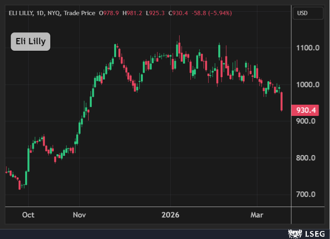Select the 2026 marker on time axis
Image resolution: width=330 pixels, height=239 pixels.
[x=170, y=215]
